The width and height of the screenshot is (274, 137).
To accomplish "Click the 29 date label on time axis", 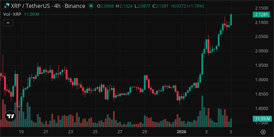I will coord(144,132).
